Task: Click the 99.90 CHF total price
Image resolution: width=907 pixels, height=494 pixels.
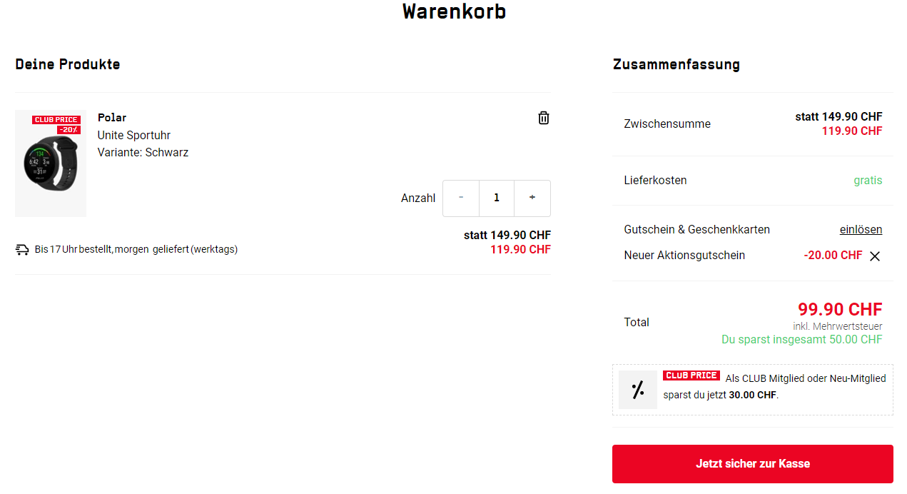Action: click(x=840, y=309)
